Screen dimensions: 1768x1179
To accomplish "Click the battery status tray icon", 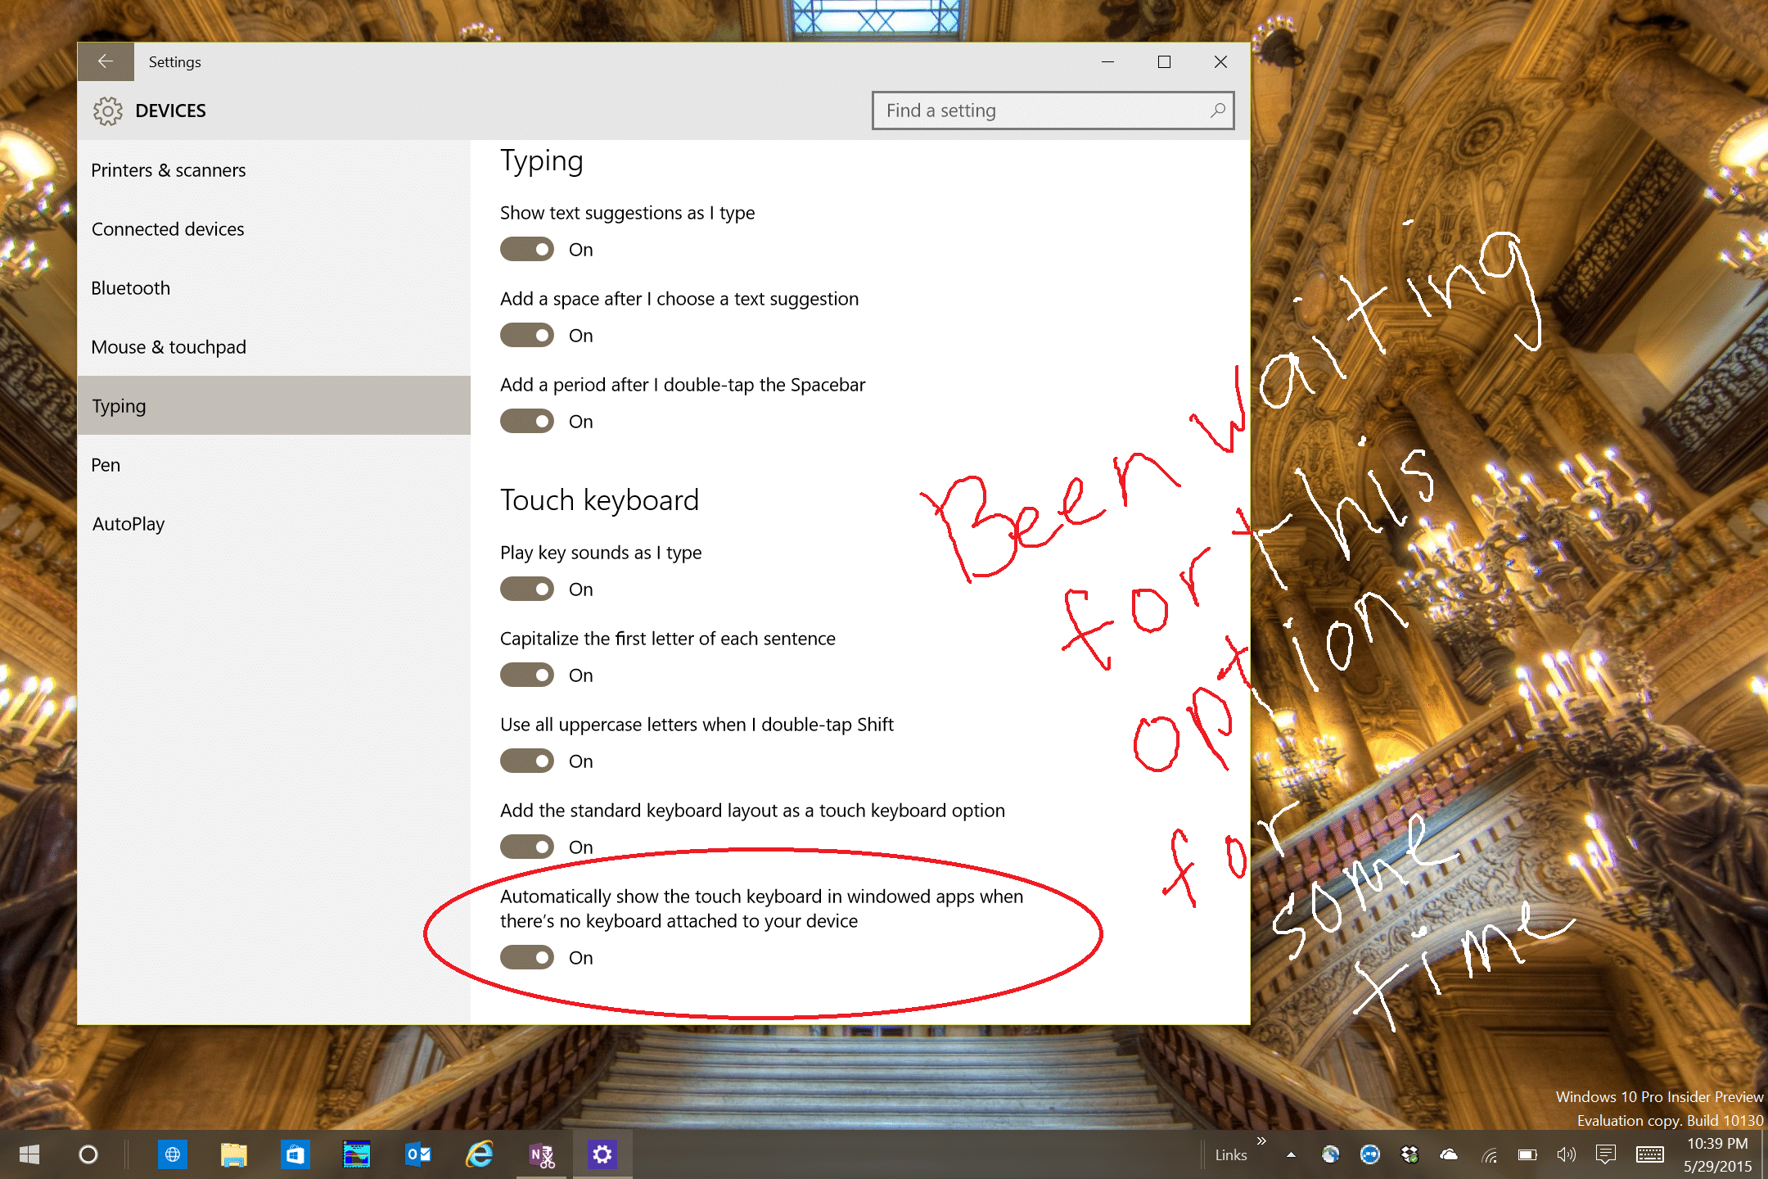I will [1527, 1155].
